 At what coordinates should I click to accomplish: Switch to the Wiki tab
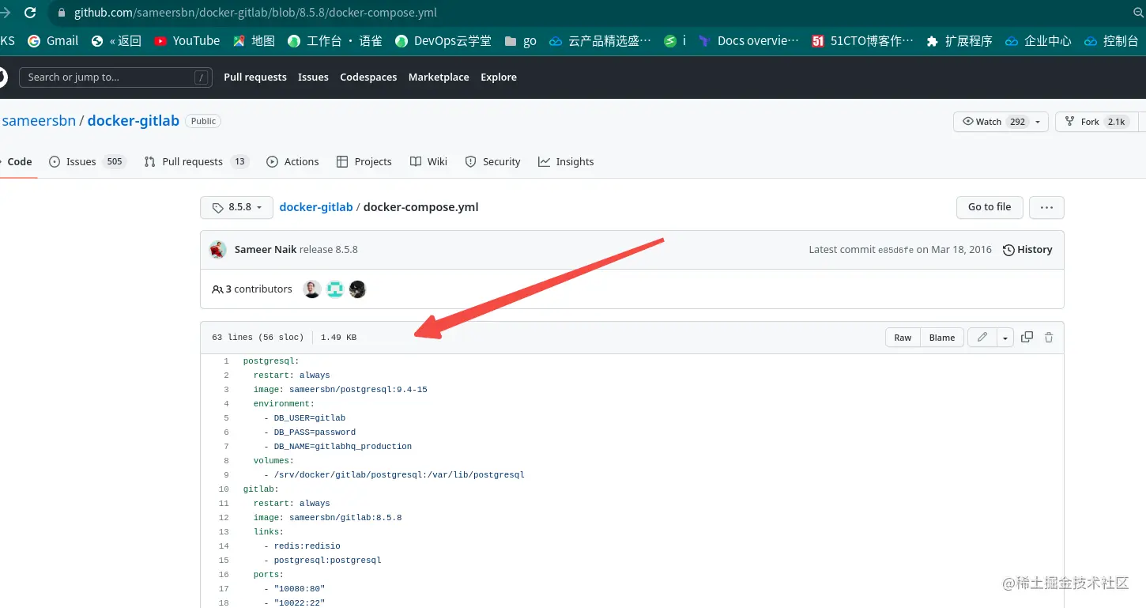click(x=429, y=161)
